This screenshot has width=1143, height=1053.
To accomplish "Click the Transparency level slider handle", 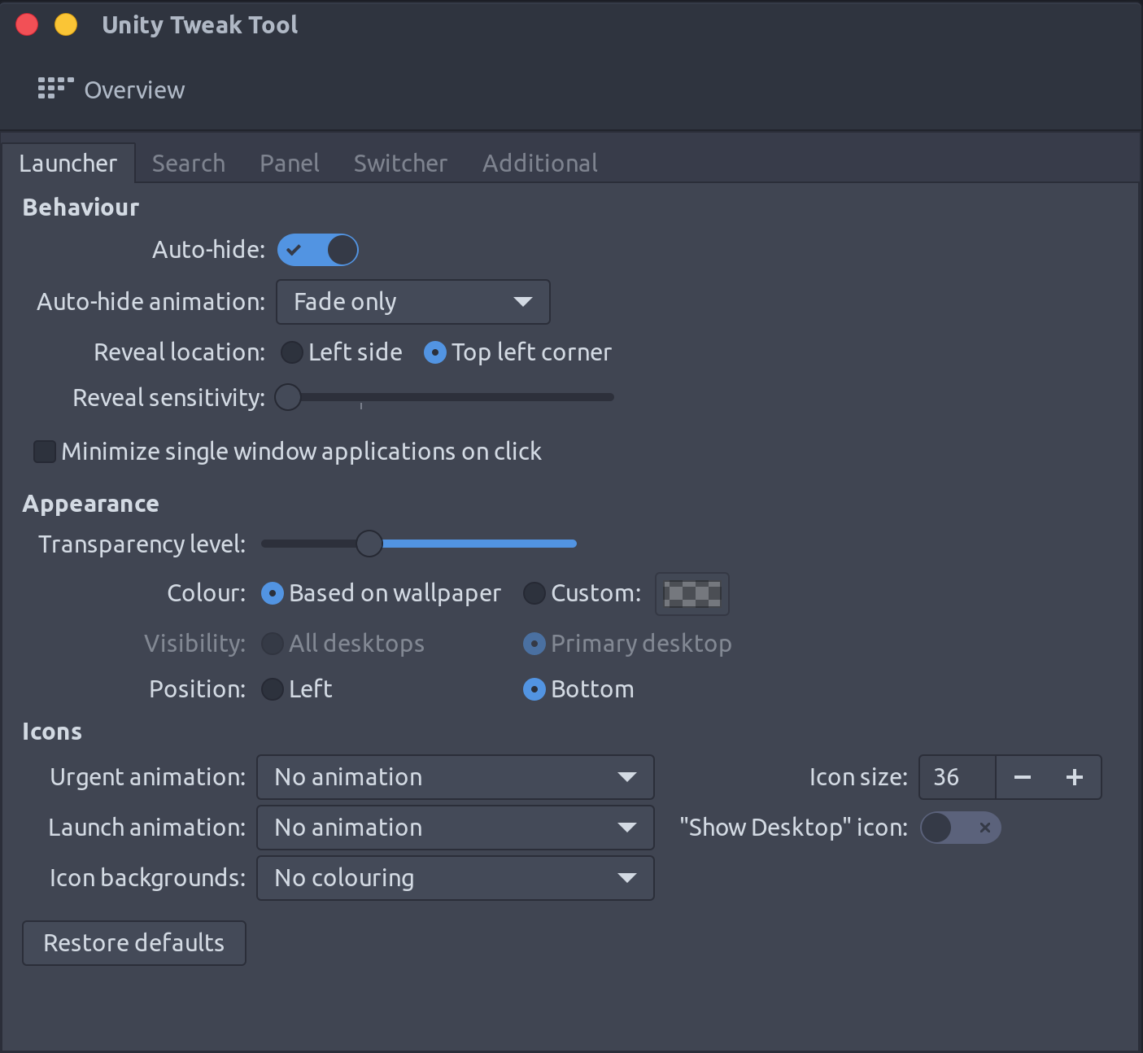I will pos(369,544).
